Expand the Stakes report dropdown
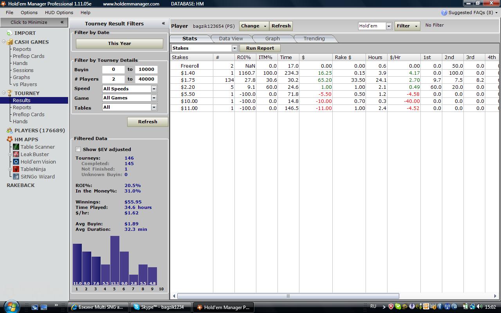The height and width of the screenshot is (313, 501). click(234, 48)
